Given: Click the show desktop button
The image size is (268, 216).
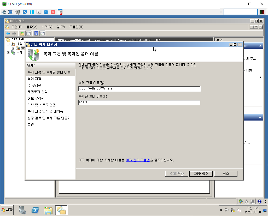Looking at the screenshot, I should point(265,210).
